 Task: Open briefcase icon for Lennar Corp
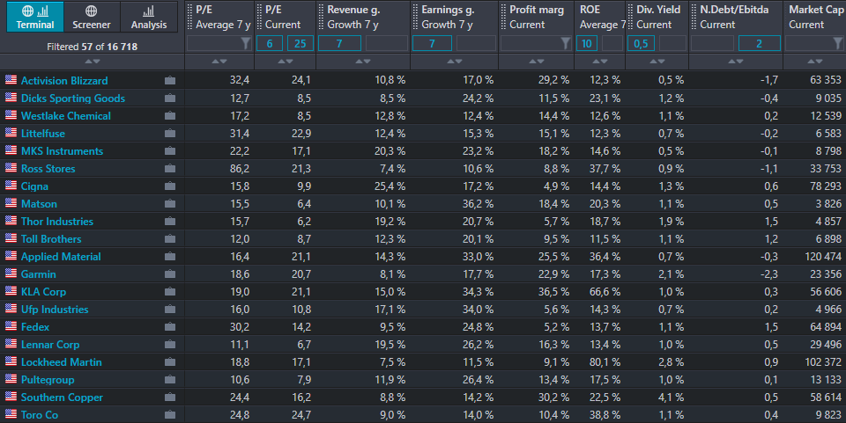[170, 345]
